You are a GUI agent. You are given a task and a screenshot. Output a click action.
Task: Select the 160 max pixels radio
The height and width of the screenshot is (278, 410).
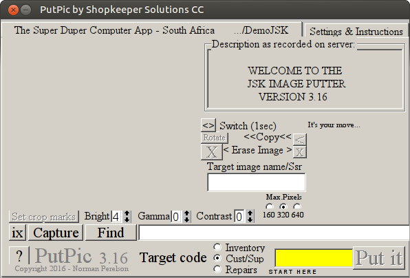click(270, 206)
